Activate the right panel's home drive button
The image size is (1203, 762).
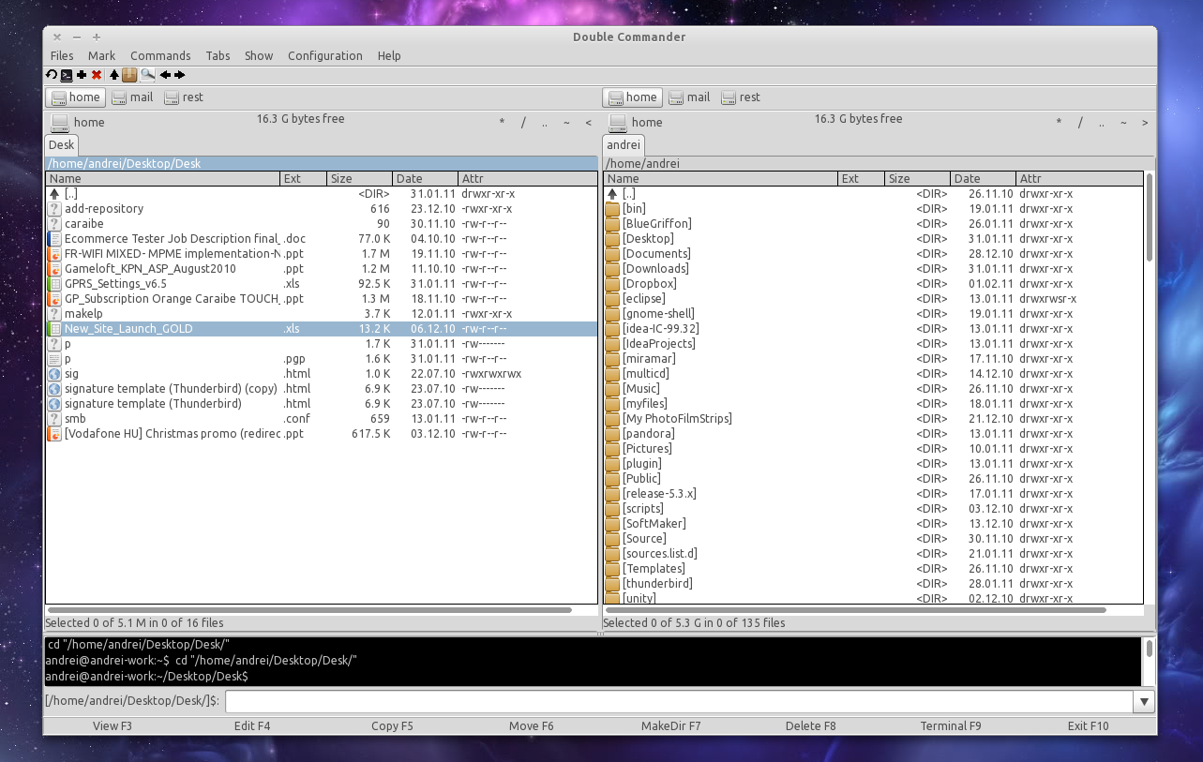pyautogui.click(x=632, y=97)
